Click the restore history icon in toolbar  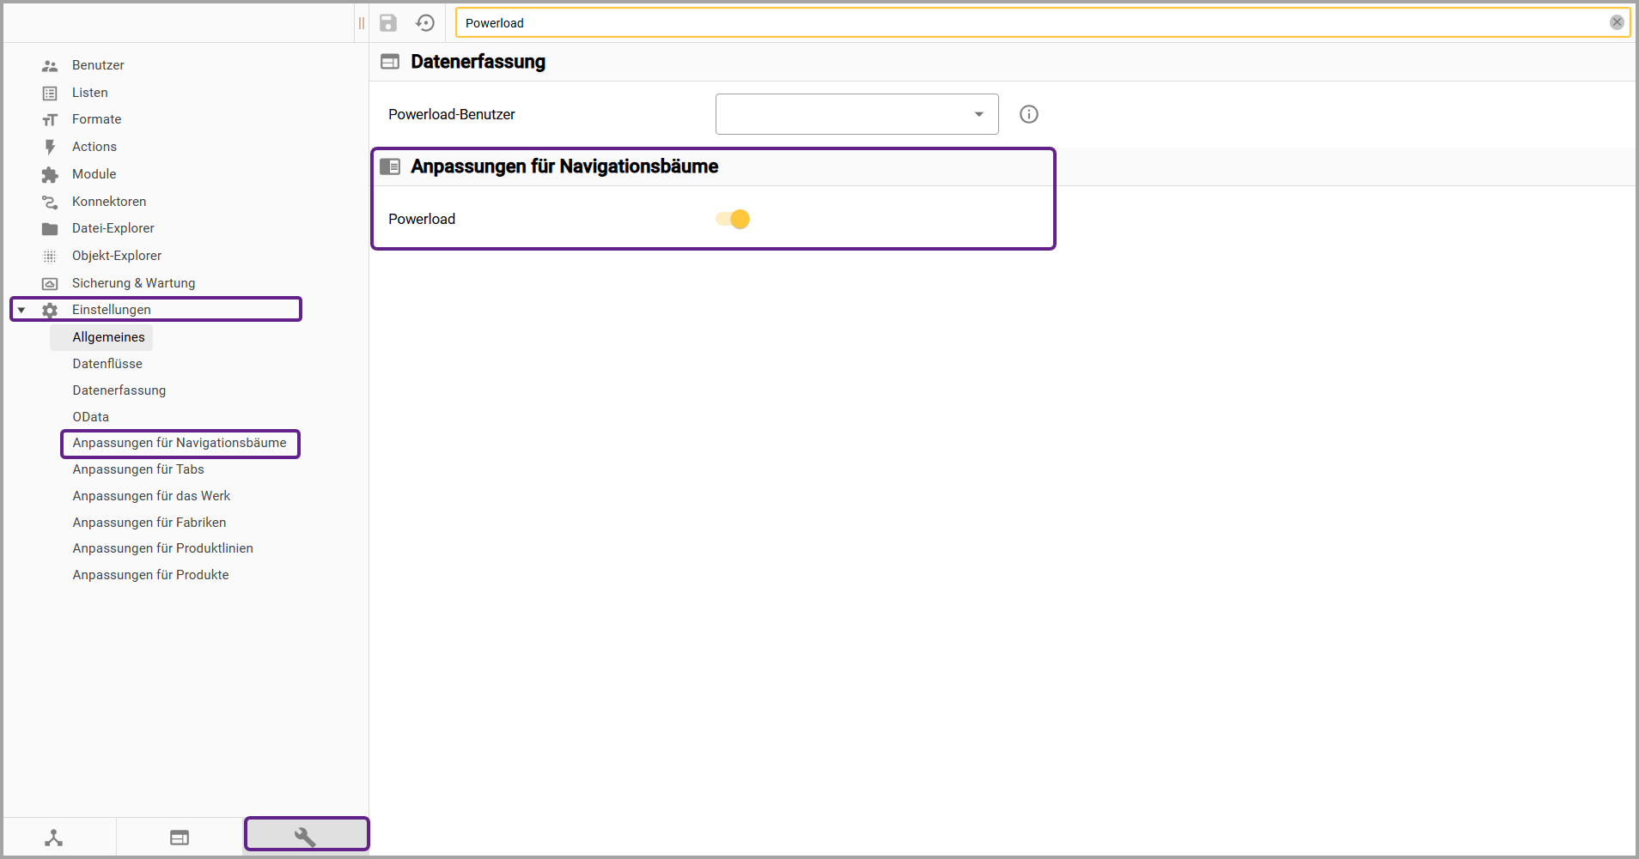coord(425,23)
